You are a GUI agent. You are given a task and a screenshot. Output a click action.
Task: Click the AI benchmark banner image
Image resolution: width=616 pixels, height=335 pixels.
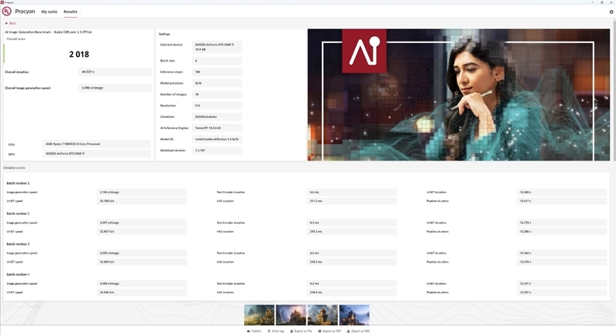tap(459, 95)
